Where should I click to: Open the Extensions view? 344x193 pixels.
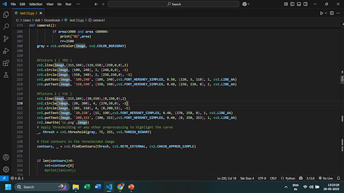click(6, 63)
